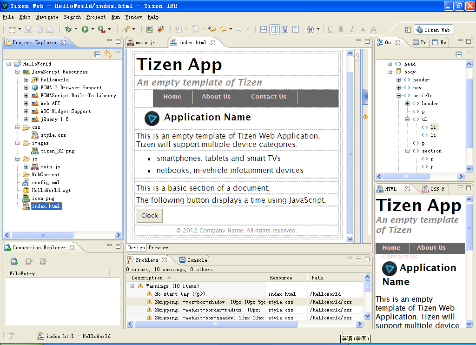Toggle visual-only pane layout
476x345 pixels.
point(285,29)
